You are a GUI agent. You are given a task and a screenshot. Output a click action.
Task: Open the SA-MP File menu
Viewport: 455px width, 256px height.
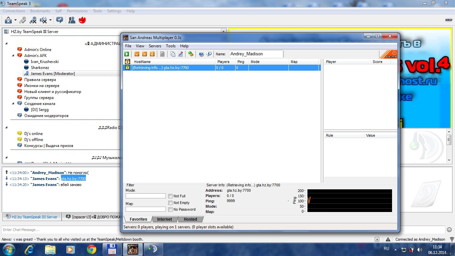pyautogui.click(x=128, y=46)
